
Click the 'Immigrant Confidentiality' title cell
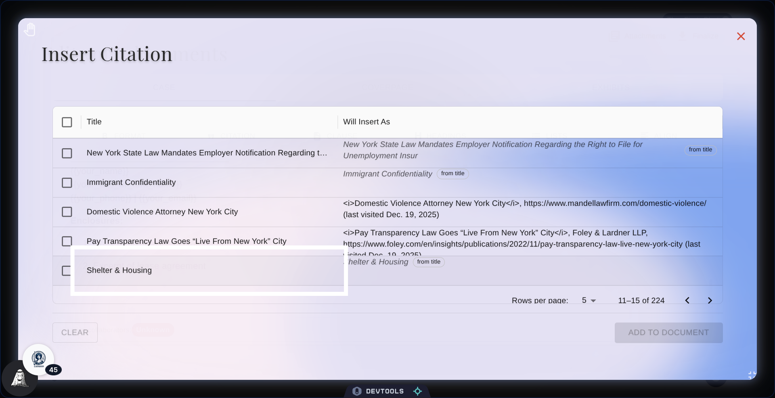coord(131,182)
